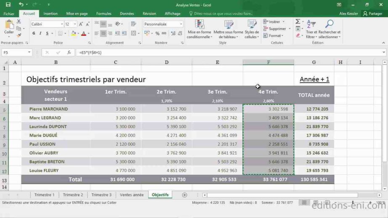
Task: Open Mise en forme conditionnelle dropdown
Action: (x=199, y=29)
